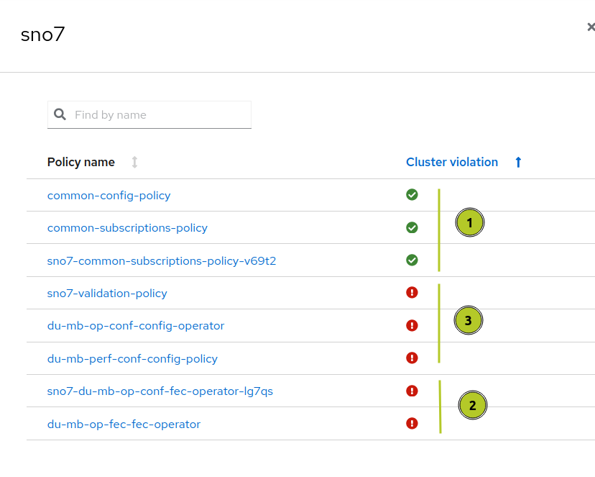This screenshot has width=595, height=477.
Task: Open common-subscriptions-policy details
Action: pos(127,227)
